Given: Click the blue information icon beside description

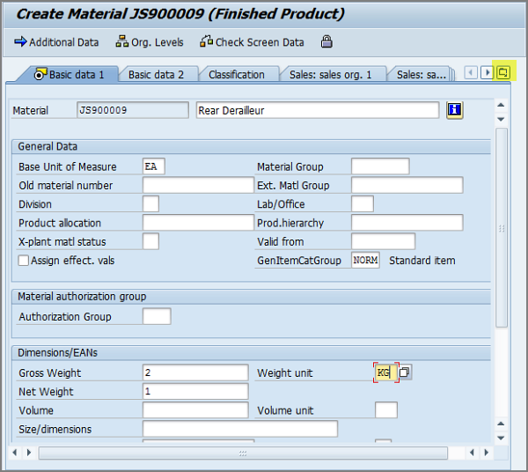Looking at the screenshot, I should click(x=455, y=110).
